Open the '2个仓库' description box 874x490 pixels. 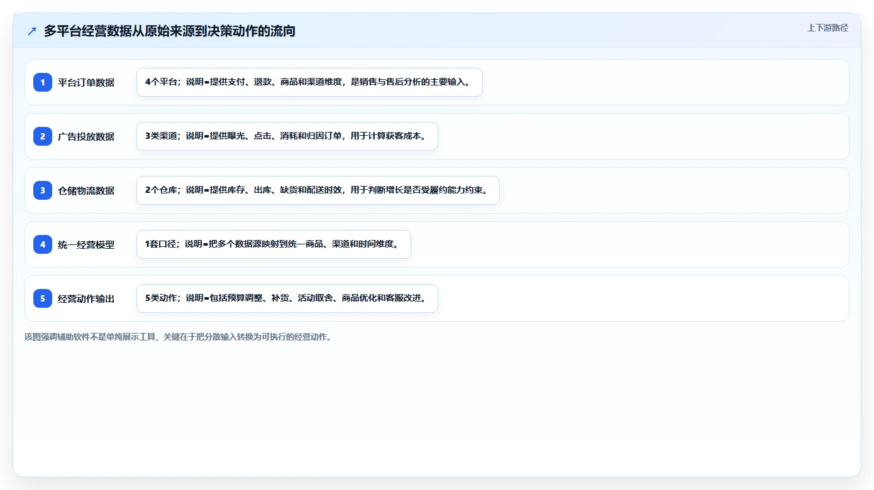point(318,190)
